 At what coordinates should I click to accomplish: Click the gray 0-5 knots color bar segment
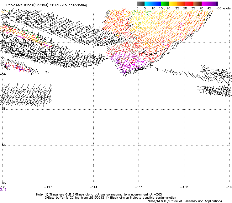click(x=140, y=4)
